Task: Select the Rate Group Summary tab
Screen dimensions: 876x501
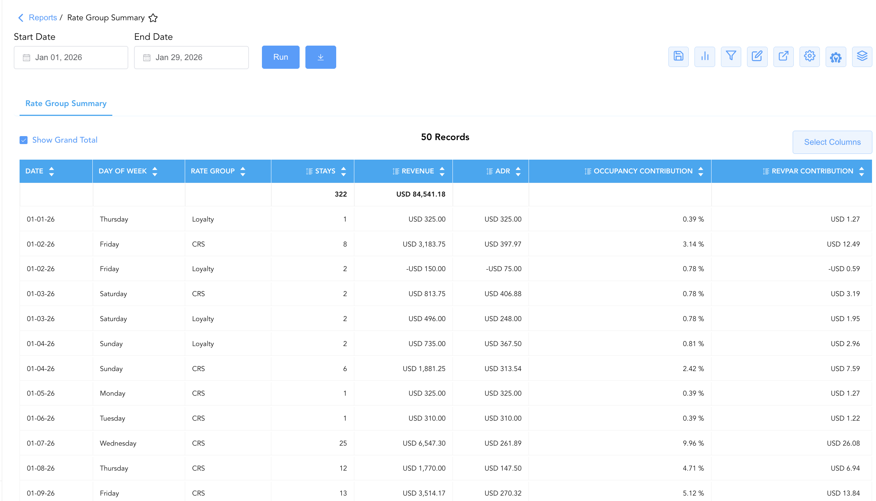Action: [x=66, y=104]
